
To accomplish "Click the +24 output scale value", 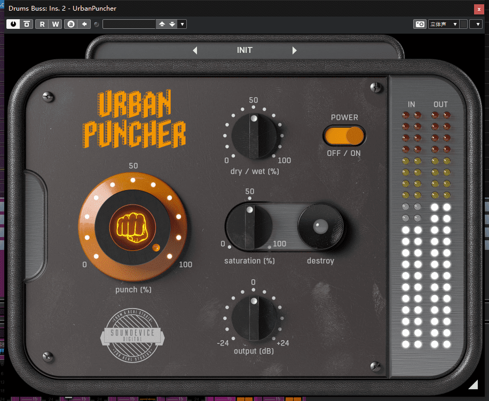I will point(283,343).
